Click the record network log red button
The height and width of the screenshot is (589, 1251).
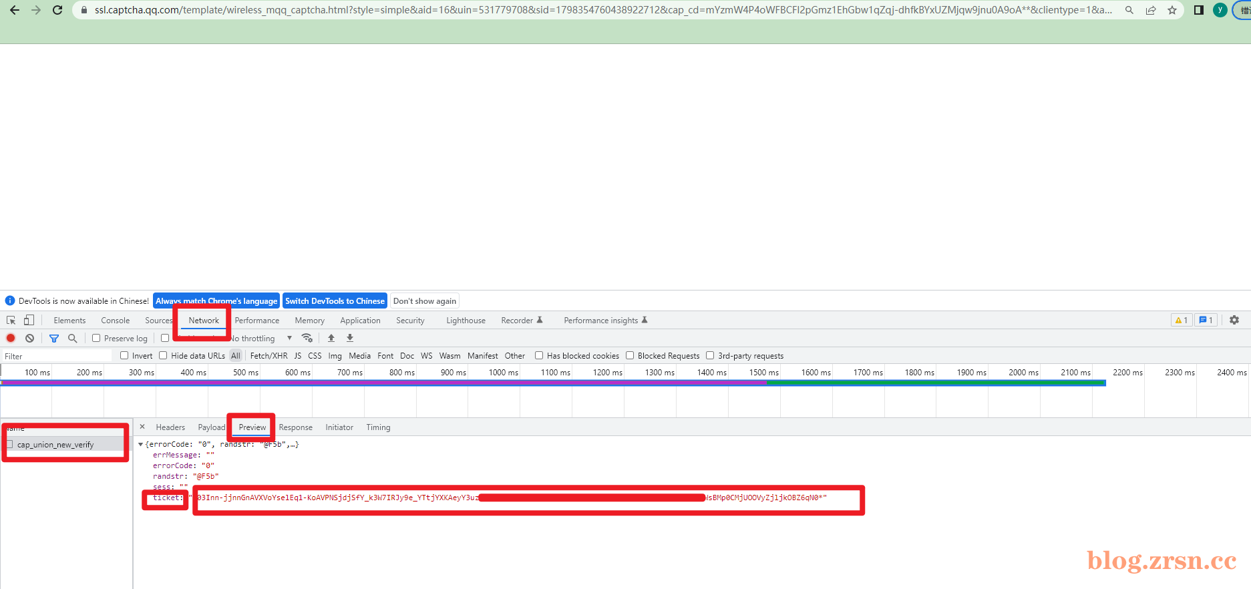pyautogui.click(x=11, y=338)
